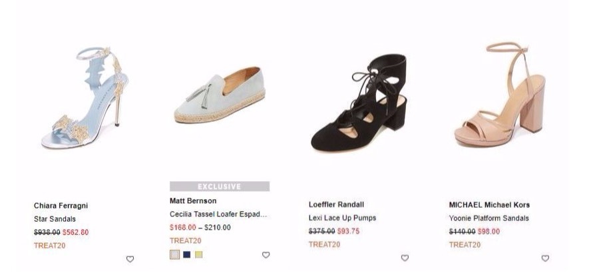Screen dimensions: 593x279
Task: Click heart icon for Matt Bernson loafer
Action: [x=266, y=255]
